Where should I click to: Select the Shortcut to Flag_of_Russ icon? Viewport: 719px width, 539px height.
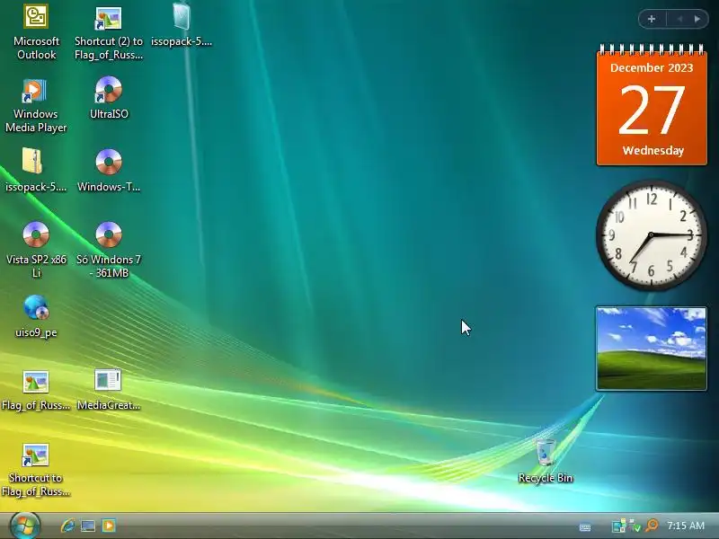point(36,470)
